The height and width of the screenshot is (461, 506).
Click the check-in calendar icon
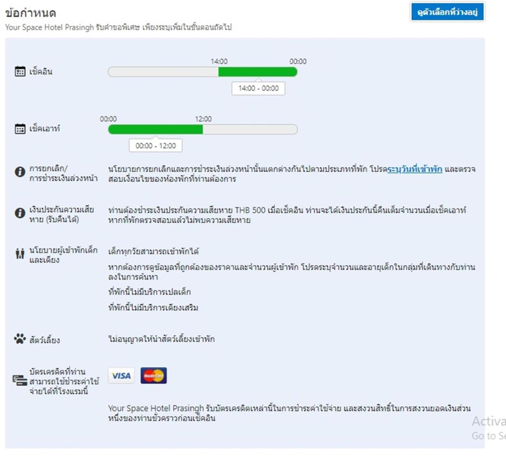pyautogui.click(x=20, y=72)
